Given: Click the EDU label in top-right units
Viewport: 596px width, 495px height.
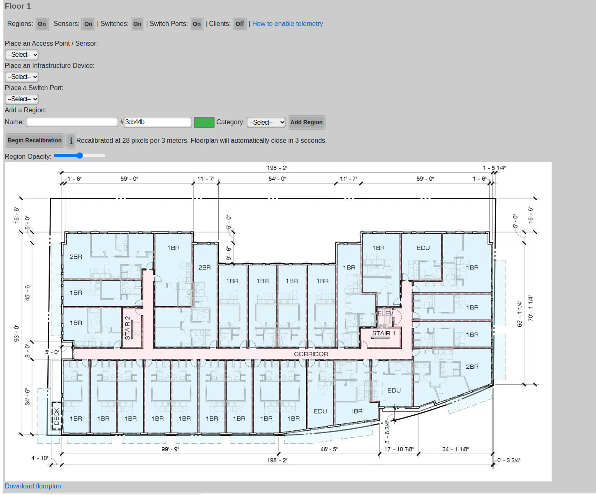Looking at the screenshot, I should [x=423, y=248].
